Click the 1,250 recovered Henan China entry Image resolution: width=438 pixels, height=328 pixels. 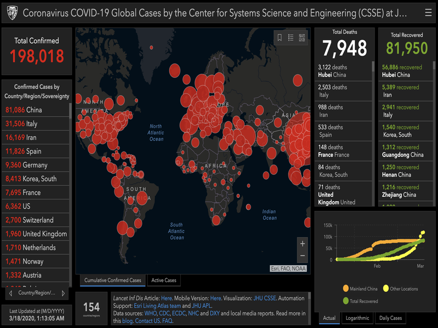point(406,171)
